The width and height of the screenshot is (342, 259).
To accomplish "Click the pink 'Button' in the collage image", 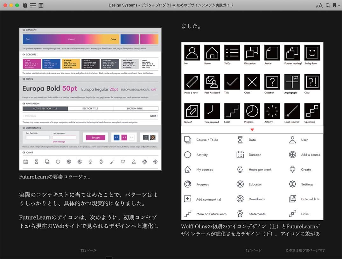I will click(95, 137).
